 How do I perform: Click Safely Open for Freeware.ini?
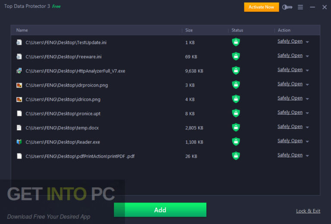click(290, 56)
